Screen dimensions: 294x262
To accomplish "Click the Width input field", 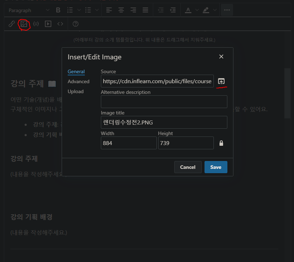I will 128,143.
